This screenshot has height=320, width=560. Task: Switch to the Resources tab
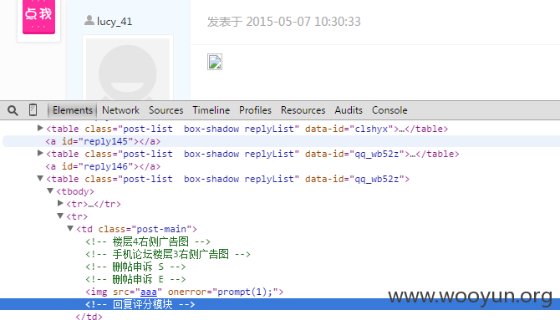303,110
